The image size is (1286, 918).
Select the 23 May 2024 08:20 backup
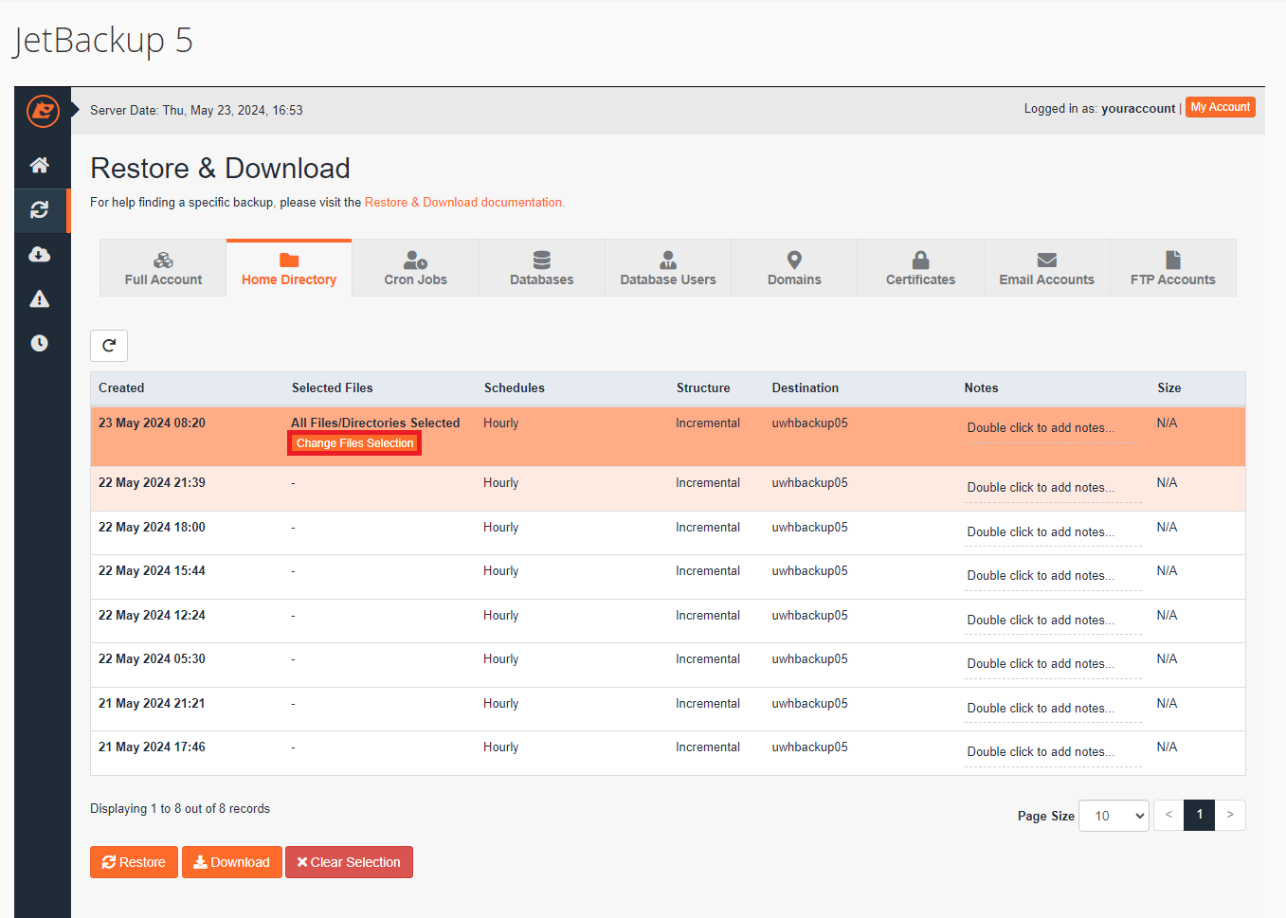click(668, 437)
